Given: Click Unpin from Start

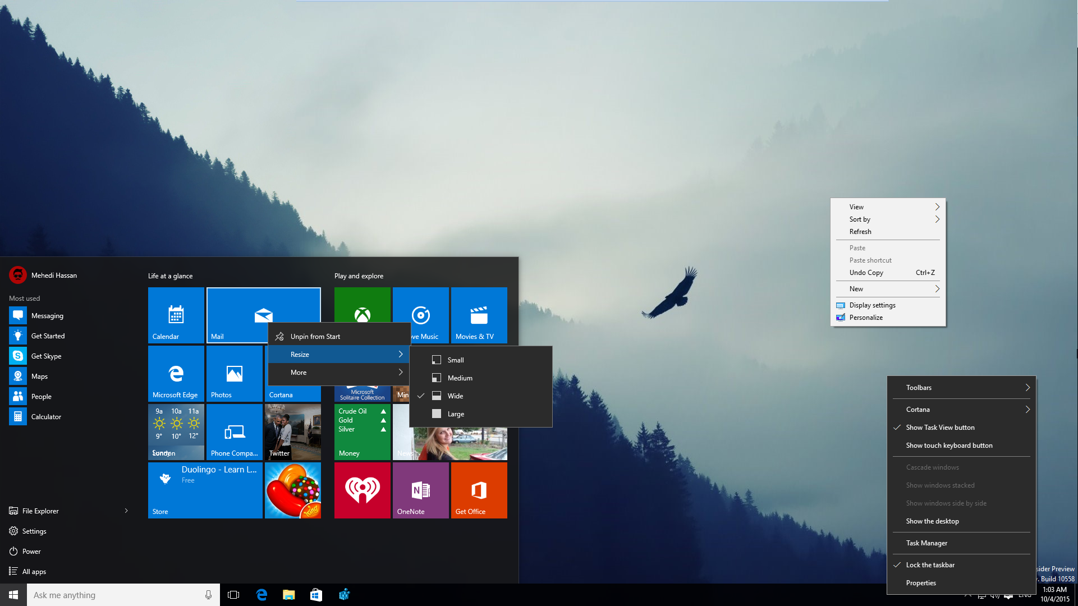Looking at the screenshot, I should point(315,337).
